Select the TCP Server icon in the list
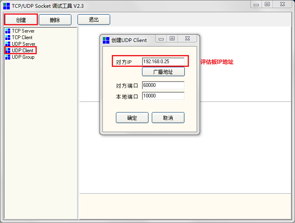 coord(8,31)
